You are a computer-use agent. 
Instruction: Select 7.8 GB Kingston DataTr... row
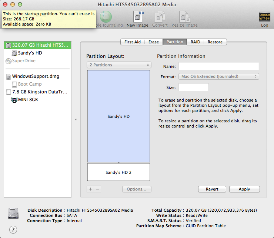(x=37, y=92)
